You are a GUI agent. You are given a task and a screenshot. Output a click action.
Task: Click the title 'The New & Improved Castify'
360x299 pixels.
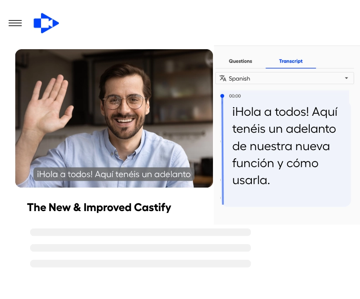(99, 208)
